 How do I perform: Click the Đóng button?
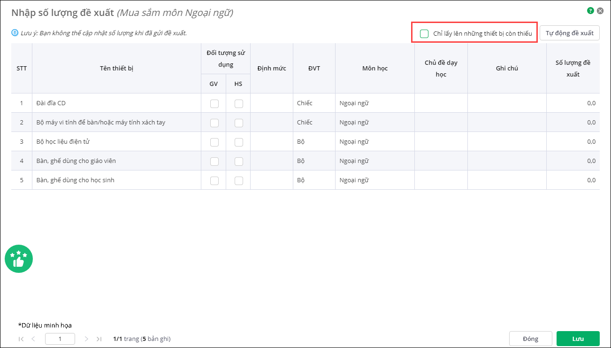tap(530, 339)
